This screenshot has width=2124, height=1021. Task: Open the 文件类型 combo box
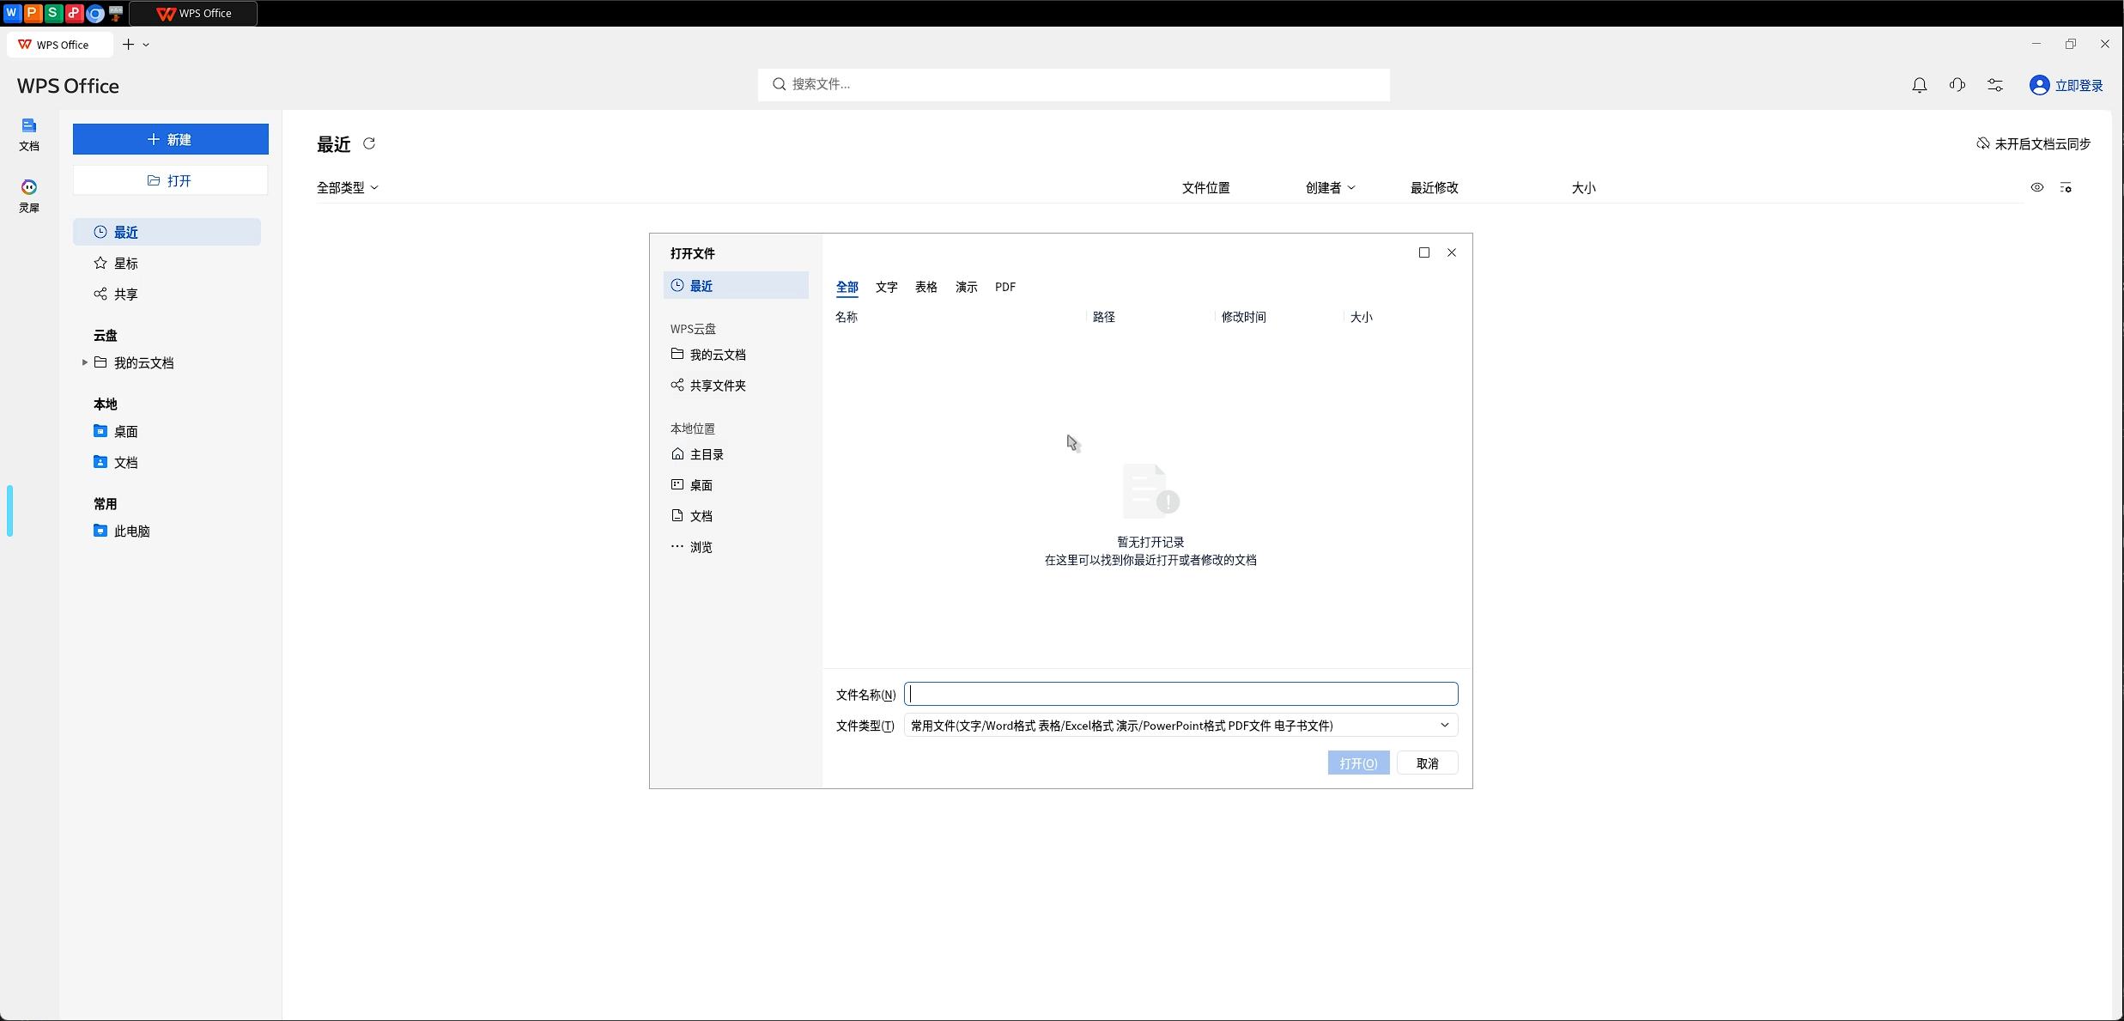pyautogui.click(x=1181, y=726)
